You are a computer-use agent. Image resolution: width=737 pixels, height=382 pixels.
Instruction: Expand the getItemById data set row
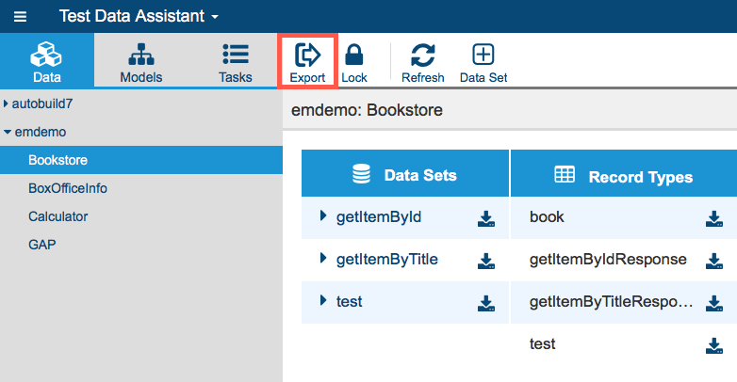323,215
